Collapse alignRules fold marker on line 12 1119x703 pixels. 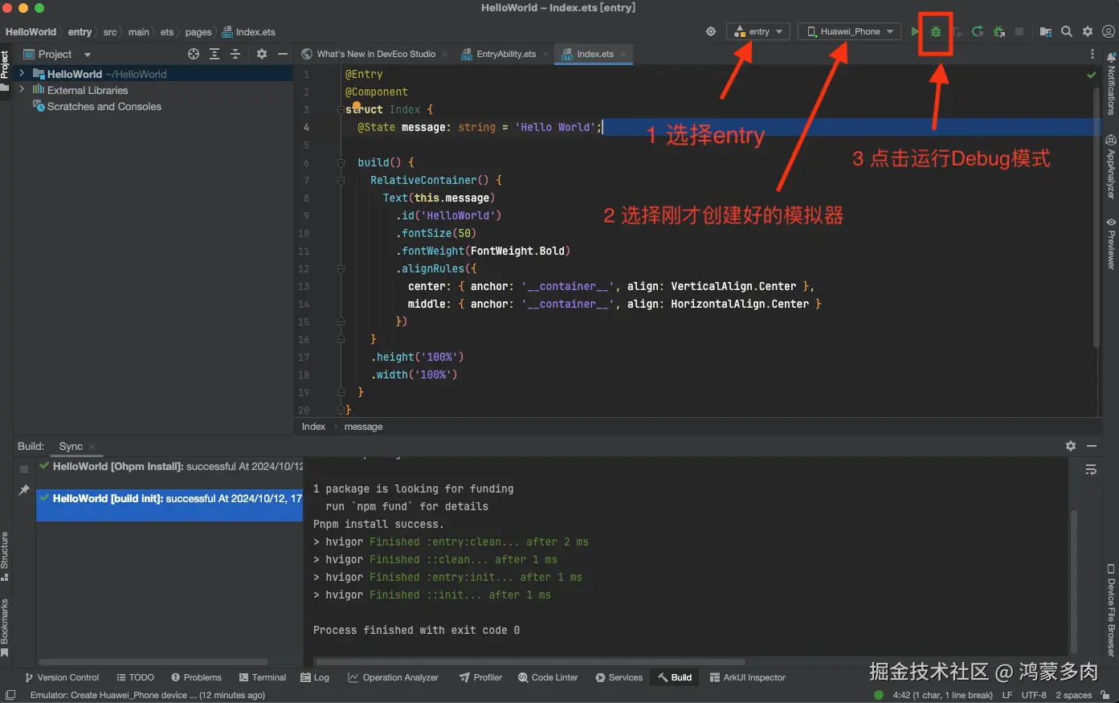(341, 269)
